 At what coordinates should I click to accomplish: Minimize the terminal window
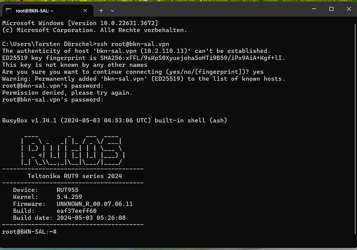pos(314,9)
